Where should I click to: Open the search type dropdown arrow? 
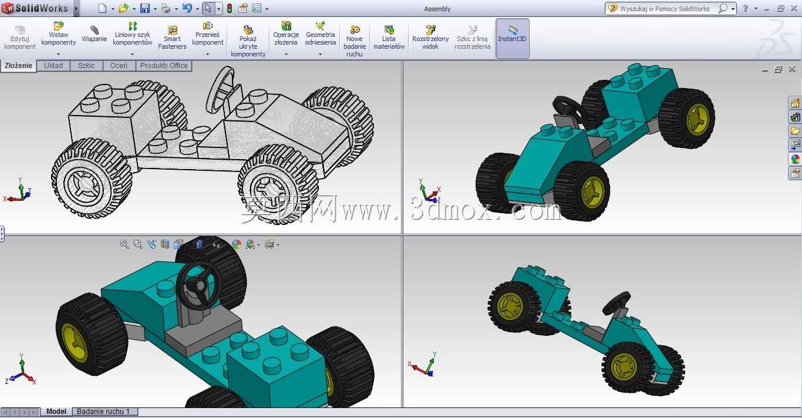point(733,9)
